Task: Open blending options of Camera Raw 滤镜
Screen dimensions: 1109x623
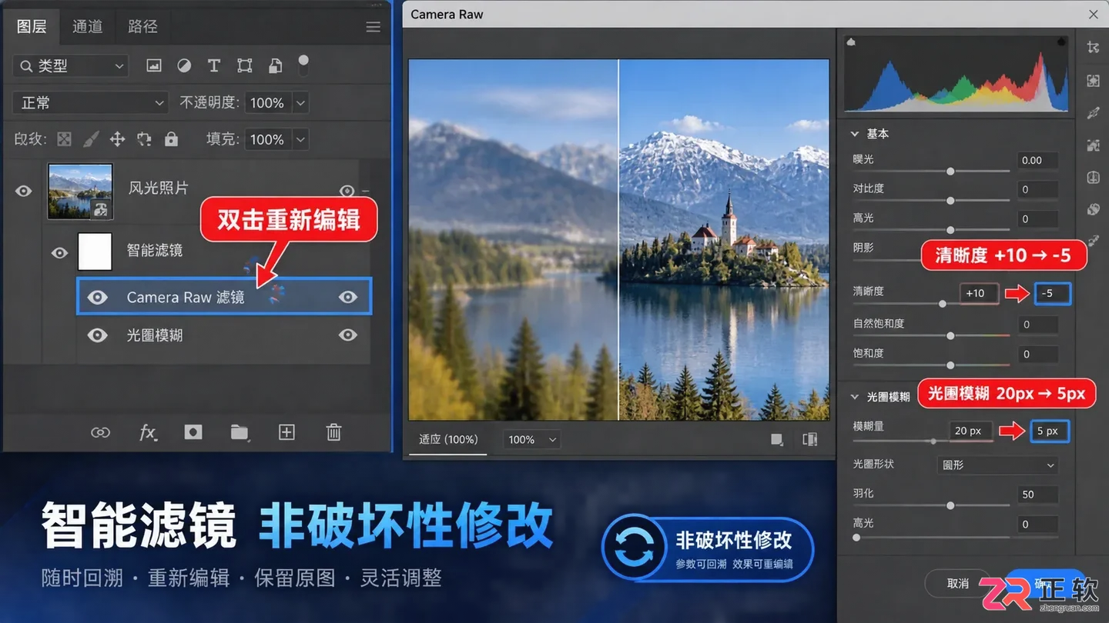Action: 348,297
